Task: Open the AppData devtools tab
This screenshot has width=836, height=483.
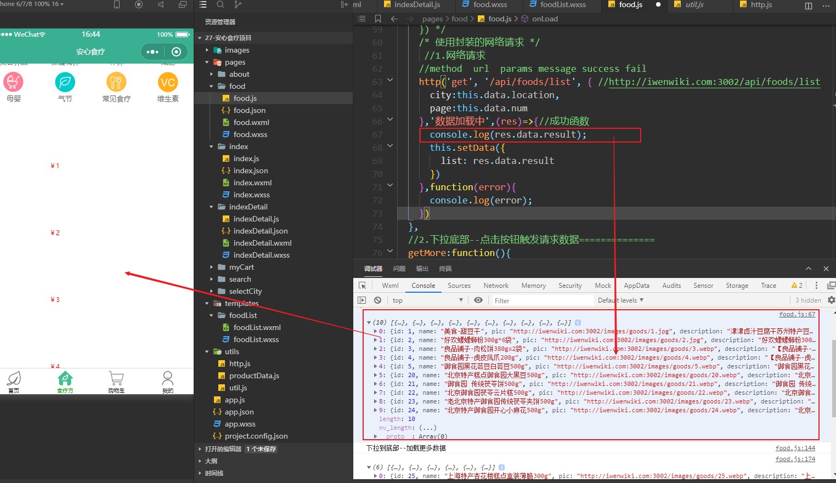Action: [x=636, y=286]
